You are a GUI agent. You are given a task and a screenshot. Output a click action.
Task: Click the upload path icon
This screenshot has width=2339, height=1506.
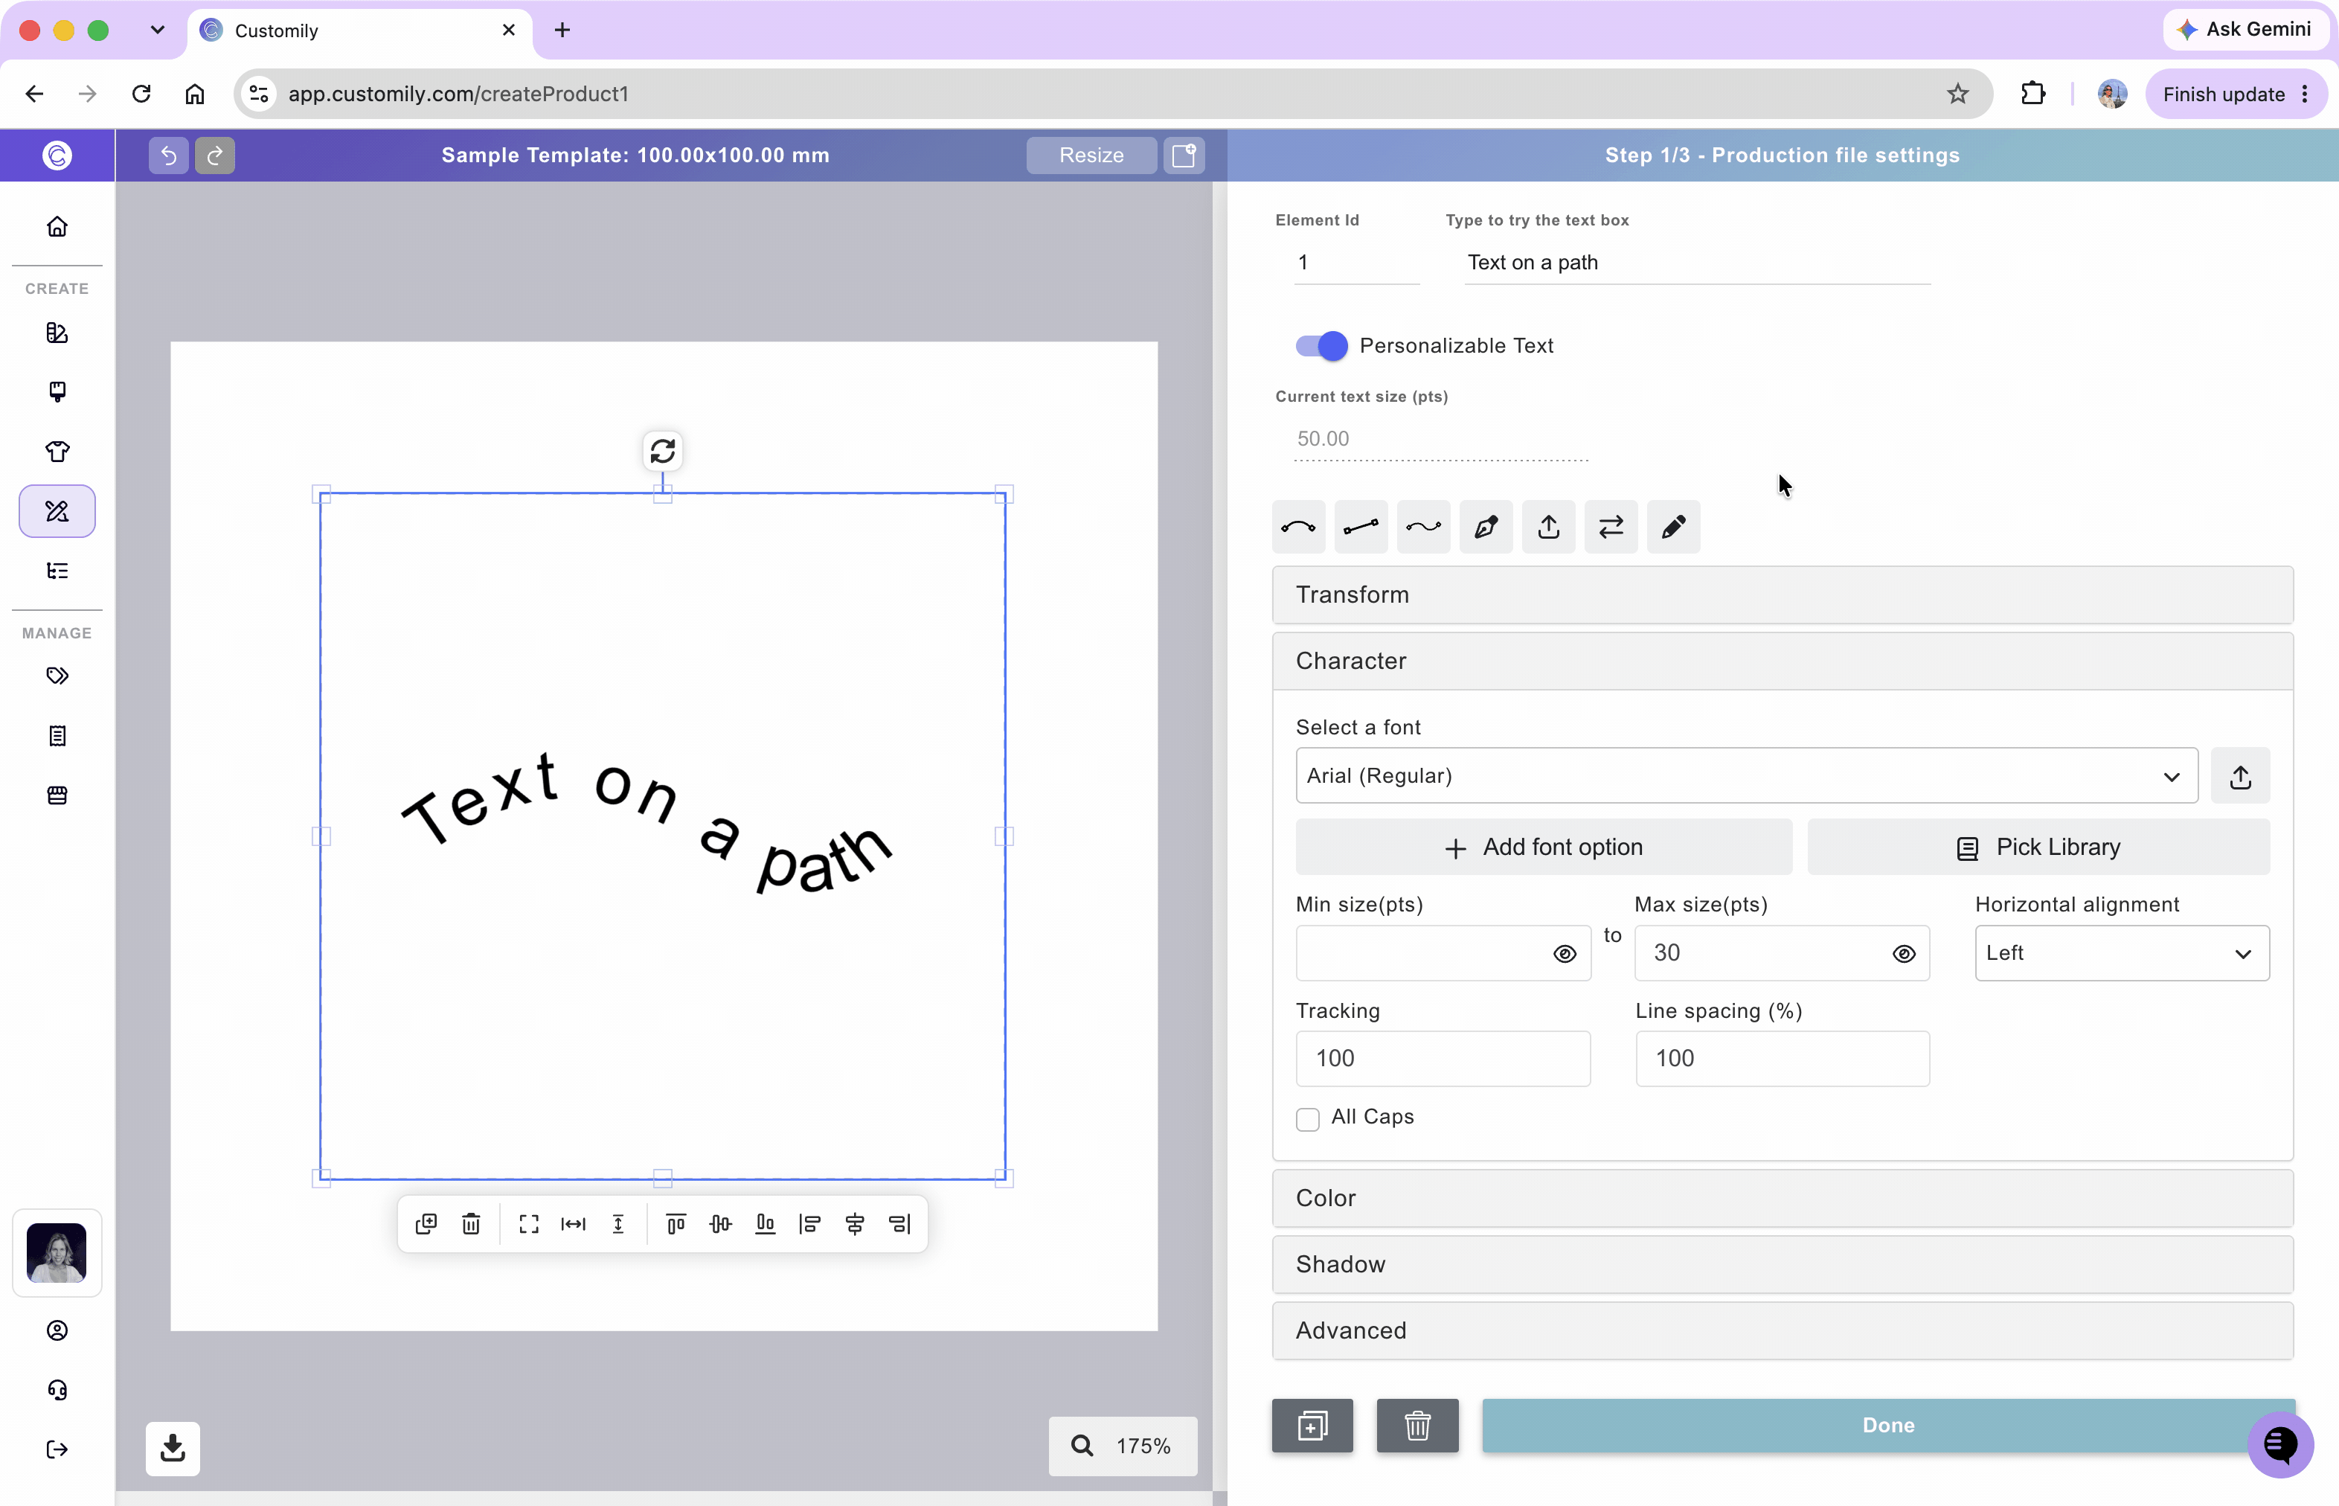tap(1549, 527)
